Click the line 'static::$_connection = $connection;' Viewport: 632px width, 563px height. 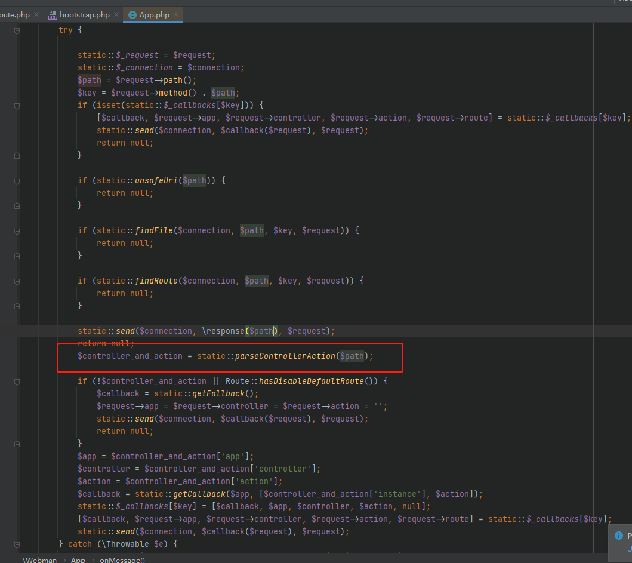click(x=161, y=67)
